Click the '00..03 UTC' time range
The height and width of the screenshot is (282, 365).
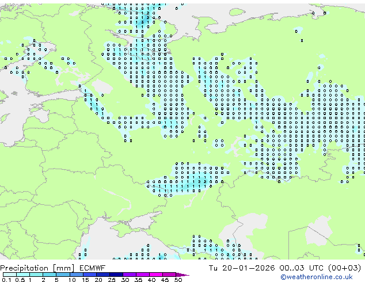(x=302, y=268)
